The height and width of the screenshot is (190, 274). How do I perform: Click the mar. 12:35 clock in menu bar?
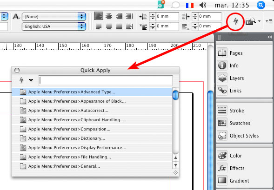(232, 5)
